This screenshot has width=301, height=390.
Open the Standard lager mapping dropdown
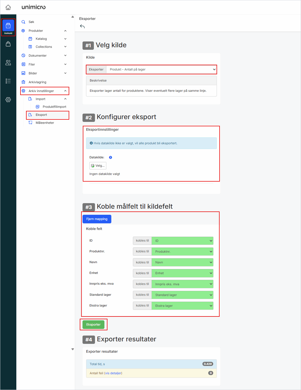tap(182, 295)
